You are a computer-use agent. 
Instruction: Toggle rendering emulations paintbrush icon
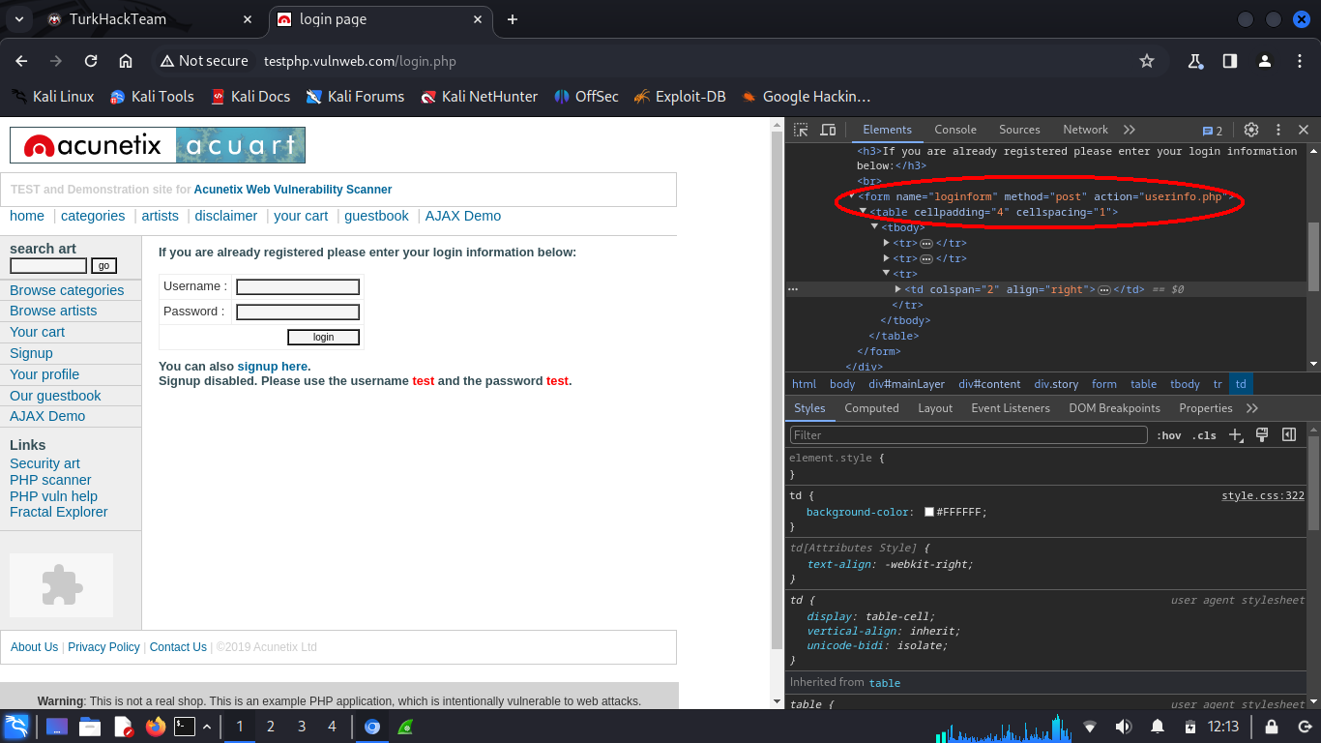[x=1262, y=435]
